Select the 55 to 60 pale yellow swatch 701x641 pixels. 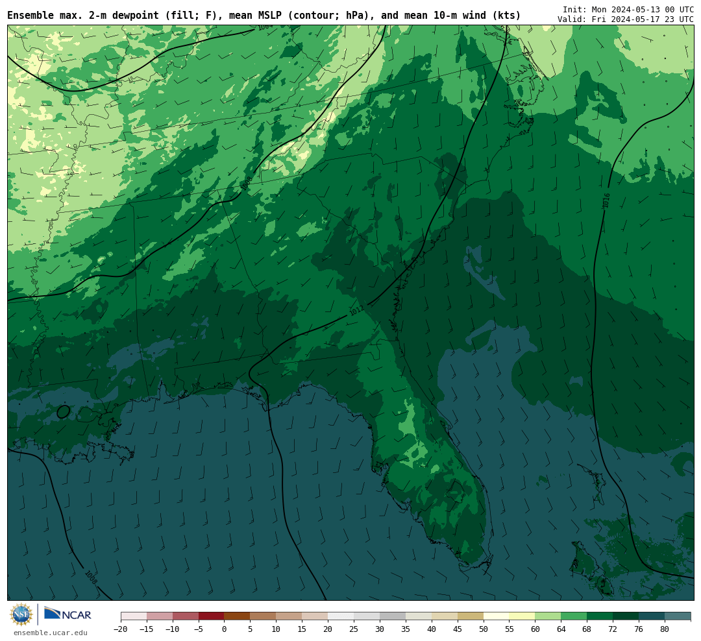(523, 616)
